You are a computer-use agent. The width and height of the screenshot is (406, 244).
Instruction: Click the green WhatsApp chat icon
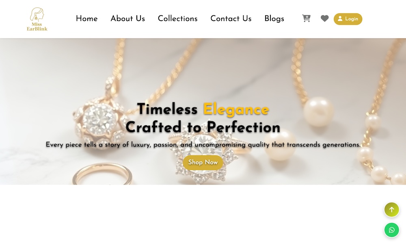click(391, 230)
